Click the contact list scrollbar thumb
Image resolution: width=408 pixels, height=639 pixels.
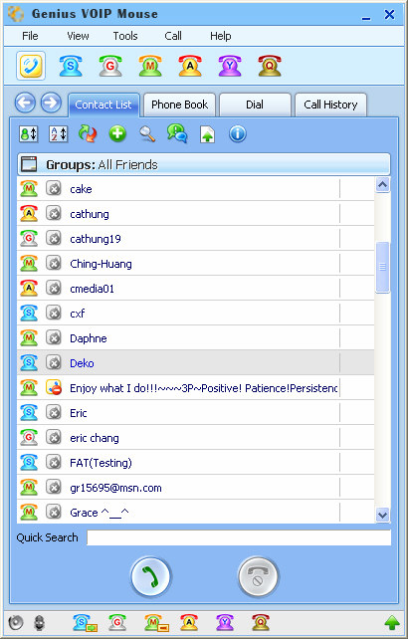coord(382,267)
